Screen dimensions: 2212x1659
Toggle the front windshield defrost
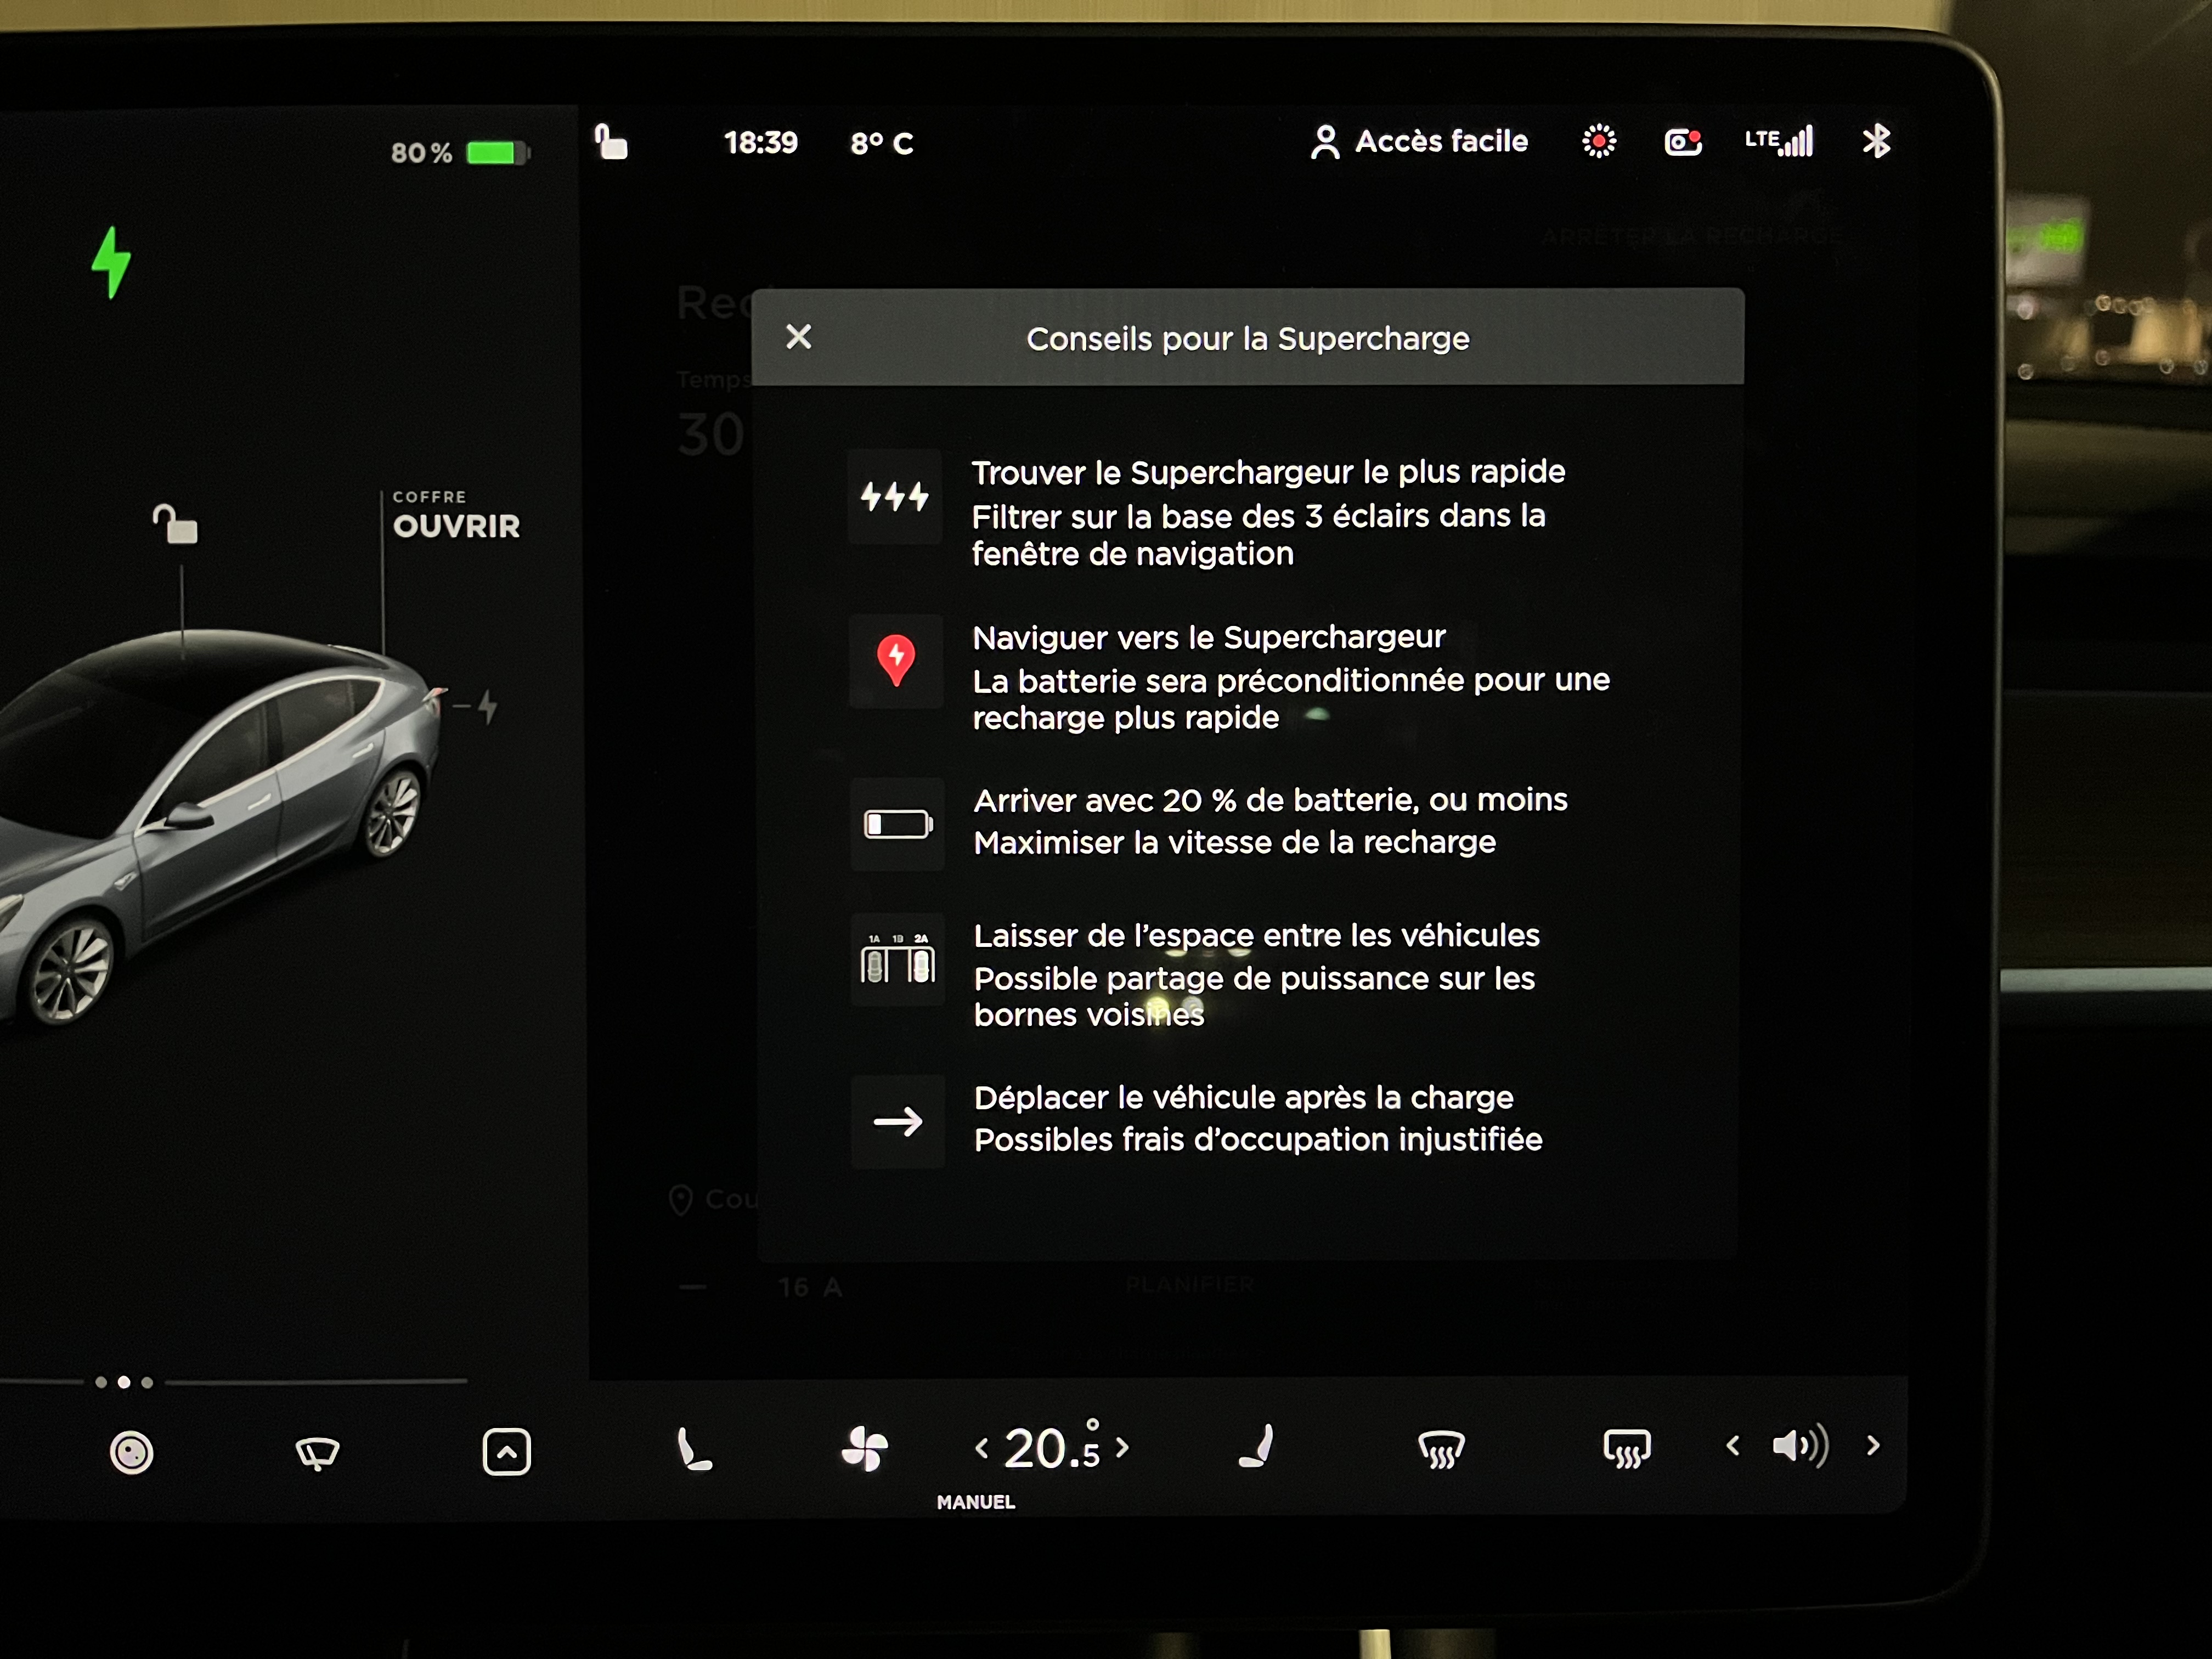tap(1441, 1449)
